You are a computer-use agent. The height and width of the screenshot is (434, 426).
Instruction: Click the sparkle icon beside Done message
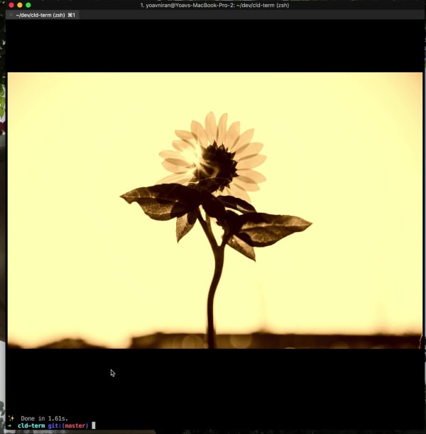point(11,418)
